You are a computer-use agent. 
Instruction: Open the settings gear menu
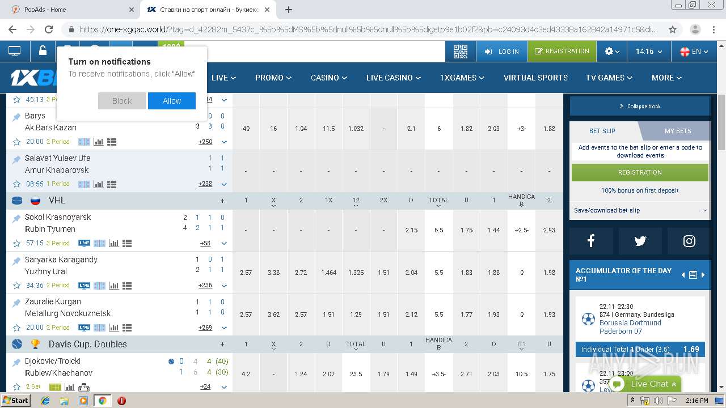click(x=612, y=52)
